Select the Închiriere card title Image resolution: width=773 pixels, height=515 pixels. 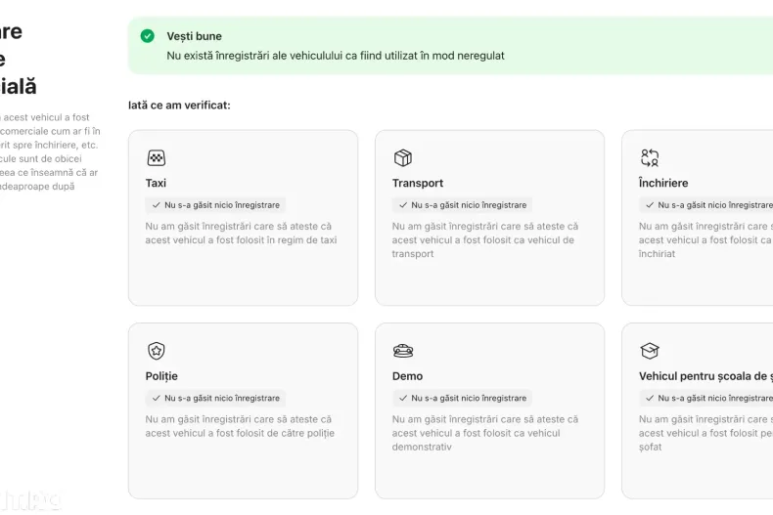[x=663, y=183]
